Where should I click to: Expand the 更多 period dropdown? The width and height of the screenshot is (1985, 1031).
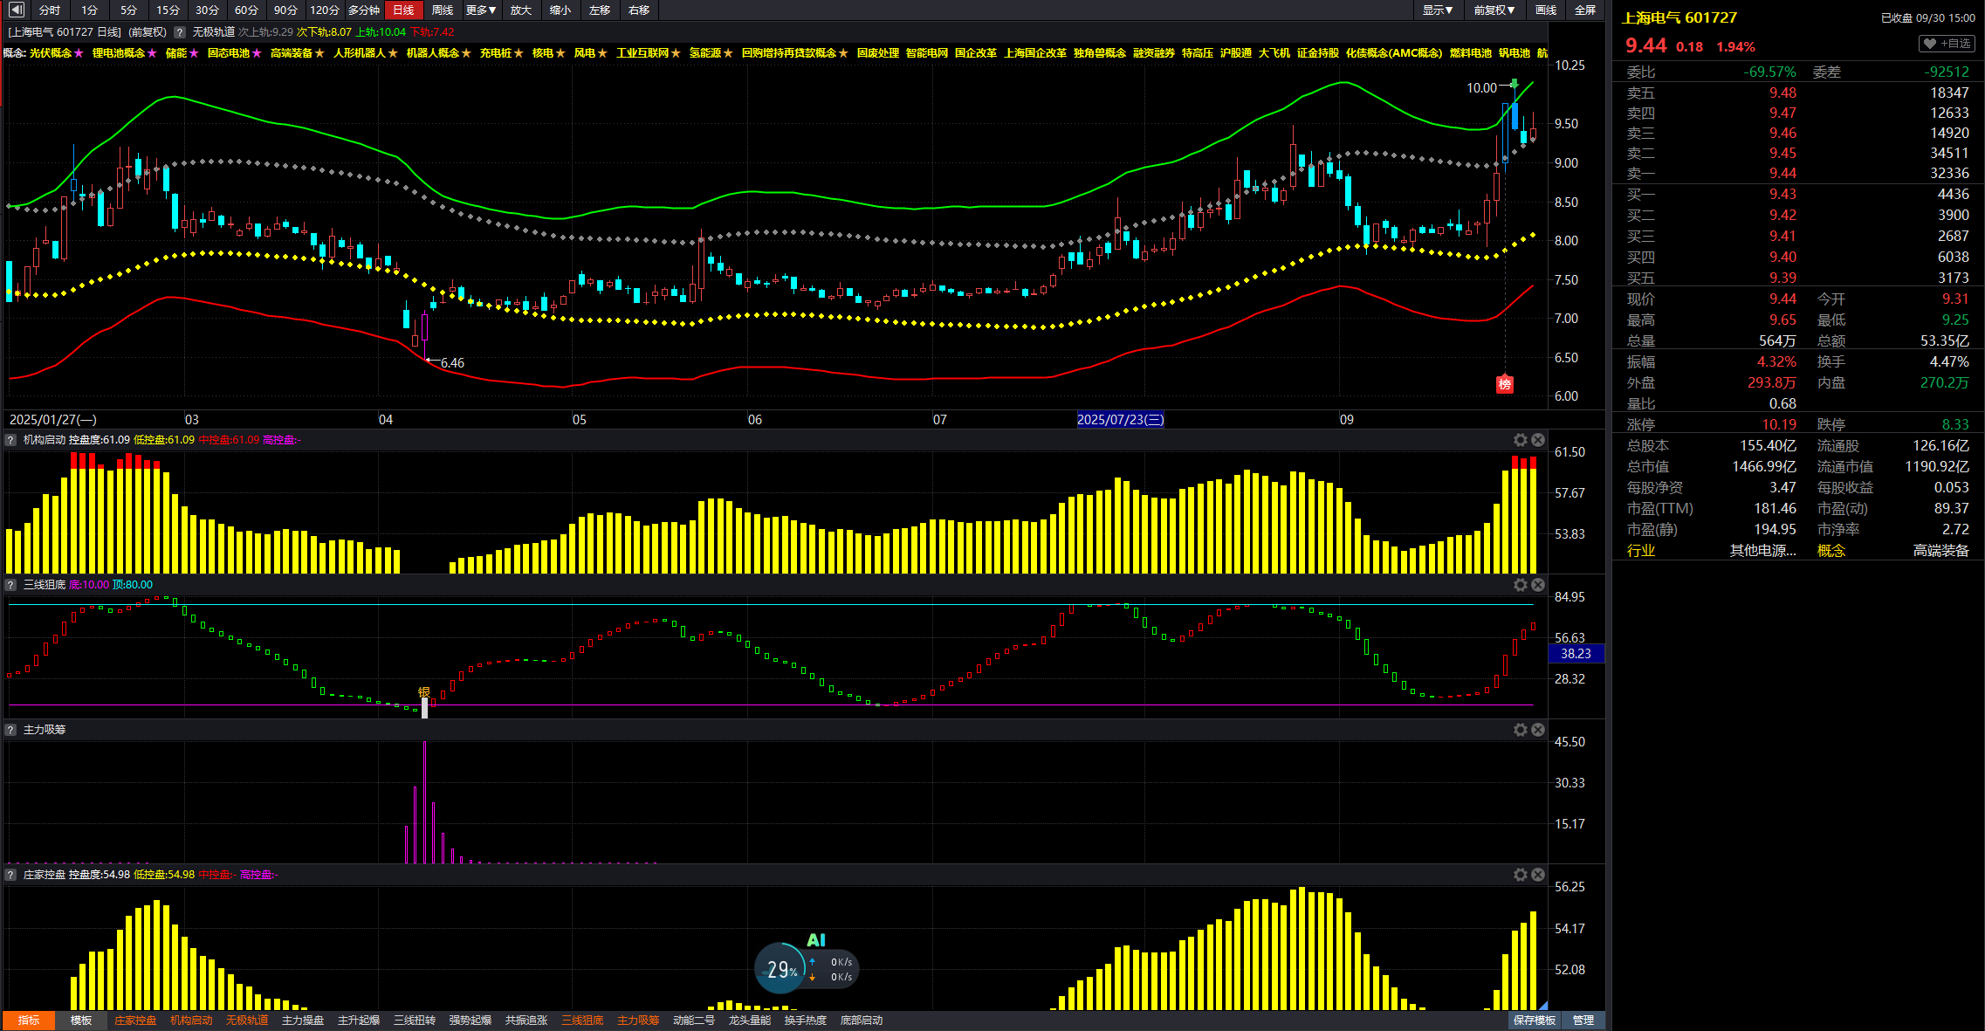(480, 10)
